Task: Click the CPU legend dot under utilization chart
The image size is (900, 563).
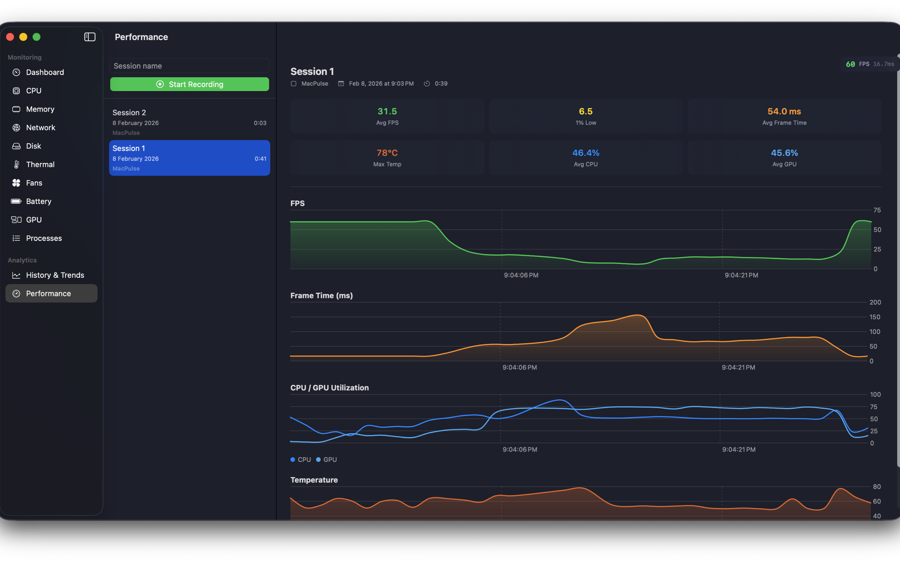Action: coord(293,459)
